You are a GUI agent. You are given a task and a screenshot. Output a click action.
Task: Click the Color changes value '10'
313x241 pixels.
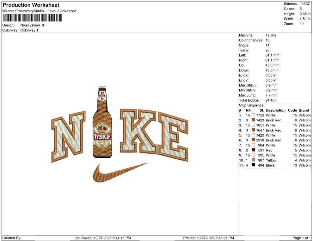click(x=267, y=40)
